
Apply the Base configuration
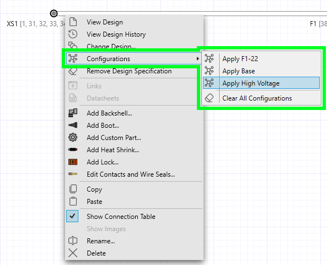point(261,71)
